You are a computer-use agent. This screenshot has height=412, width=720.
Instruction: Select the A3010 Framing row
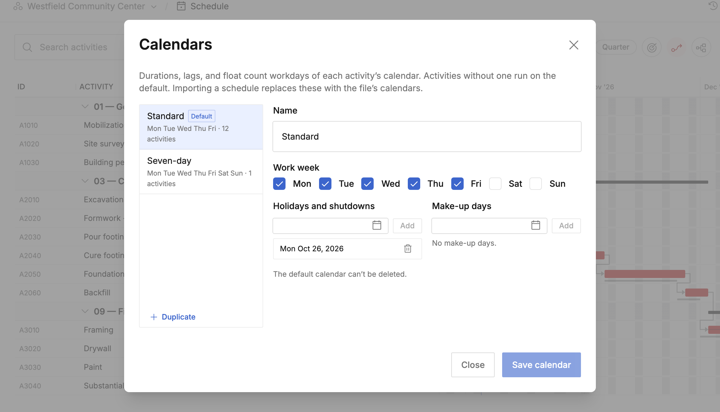tap(70, 330)
